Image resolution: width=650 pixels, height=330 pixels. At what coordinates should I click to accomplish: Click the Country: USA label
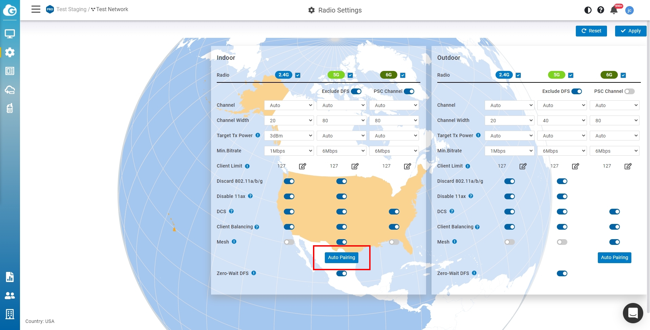pyautogui.click(x=40, y=321)
